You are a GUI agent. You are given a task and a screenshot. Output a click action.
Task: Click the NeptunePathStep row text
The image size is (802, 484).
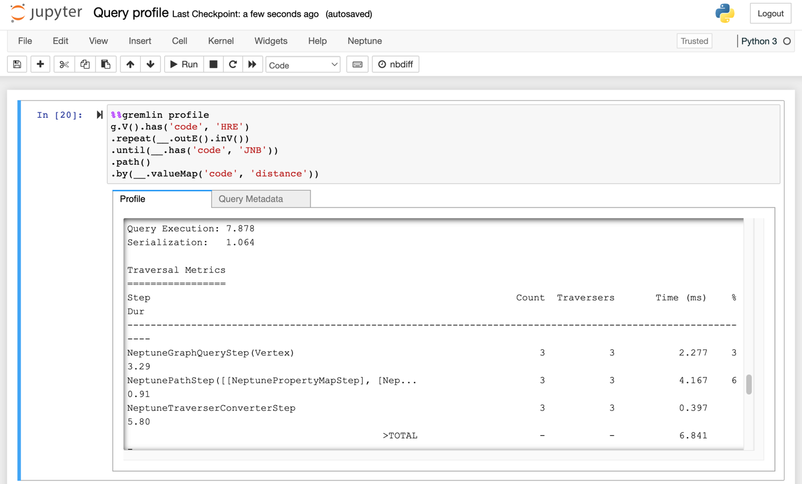[272, 381]
